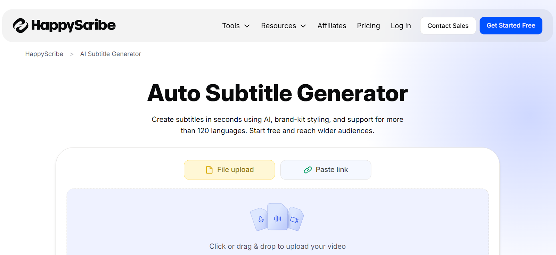Click the file document icon in File upload
The image size is (556, 255).
coord(209,170)
